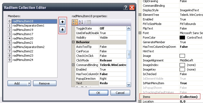This screenshot has height=103, width=203.
Task: Expand ElementTree property in background panel
Action: (x=140, y=15)
